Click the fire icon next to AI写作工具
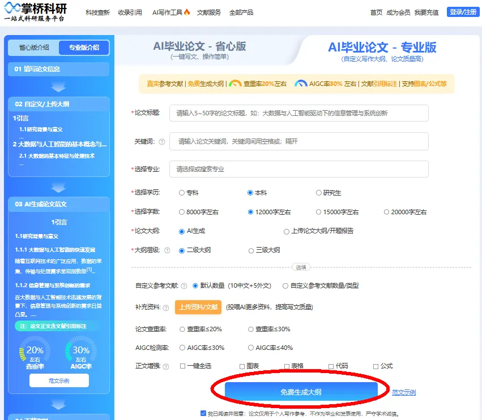The height and width of the screenshot is (420, 482). [x=187, y=12]
